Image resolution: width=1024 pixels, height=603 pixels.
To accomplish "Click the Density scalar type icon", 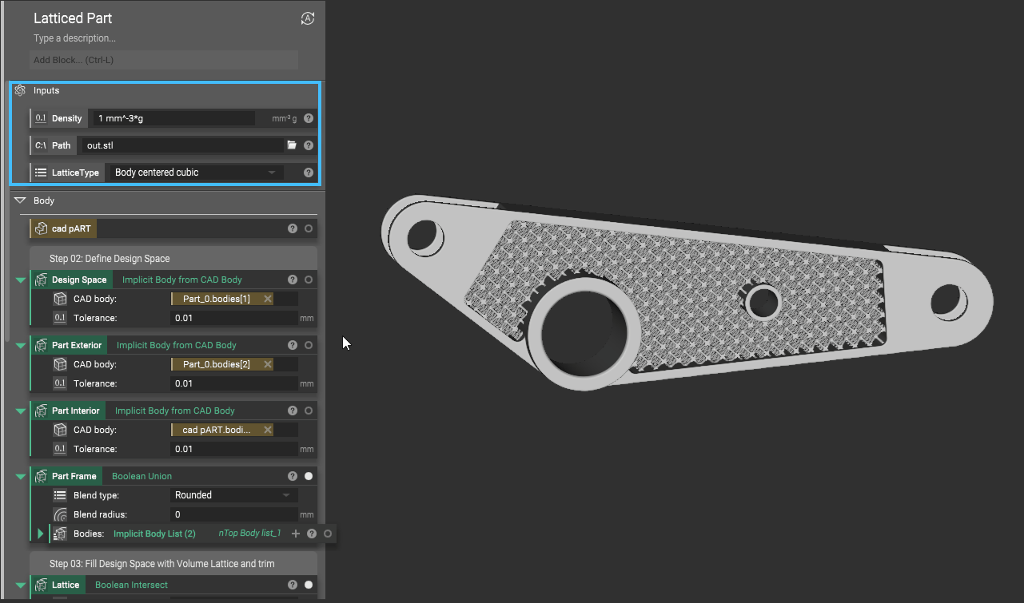I will pos(41,118).
